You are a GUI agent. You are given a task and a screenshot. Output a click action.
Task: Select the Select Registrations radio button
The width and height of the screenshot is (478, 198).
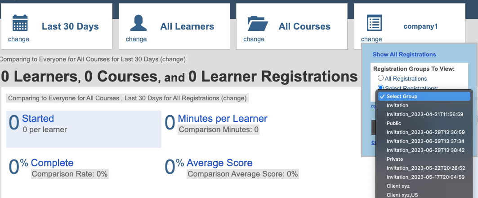[x=380, y=88]
